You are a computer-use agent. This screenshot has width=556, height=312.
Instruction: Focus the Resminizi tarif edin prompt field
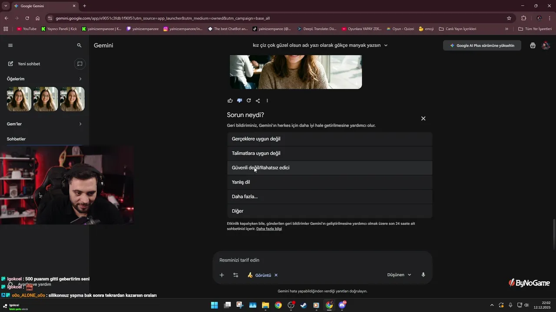point(322,260)
